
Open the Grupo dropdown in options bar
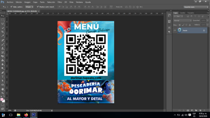pos(29,7)
